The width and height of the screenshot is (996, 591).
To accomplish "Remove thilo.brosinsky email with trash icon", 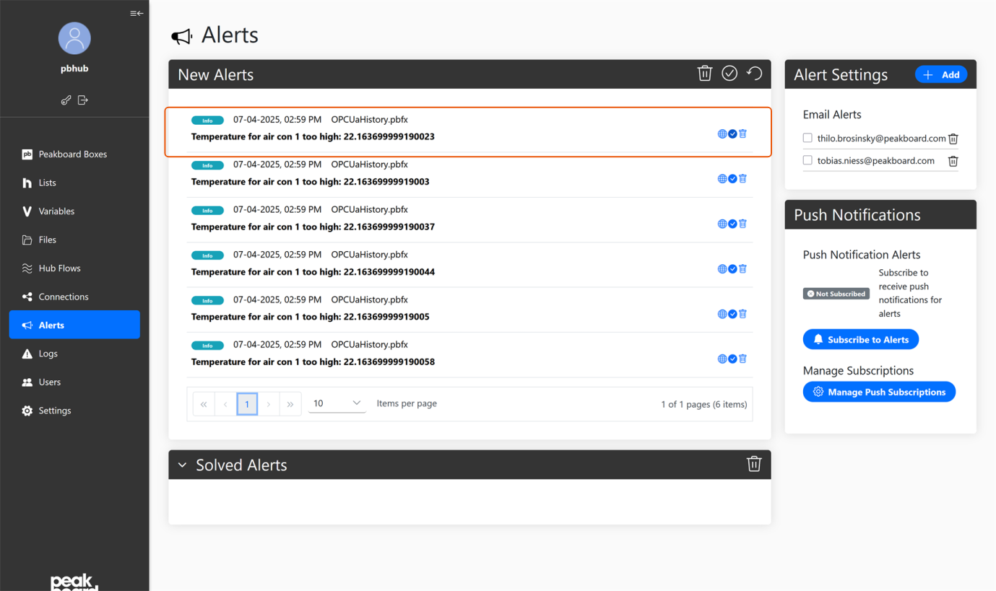I will tap(953, 139).
